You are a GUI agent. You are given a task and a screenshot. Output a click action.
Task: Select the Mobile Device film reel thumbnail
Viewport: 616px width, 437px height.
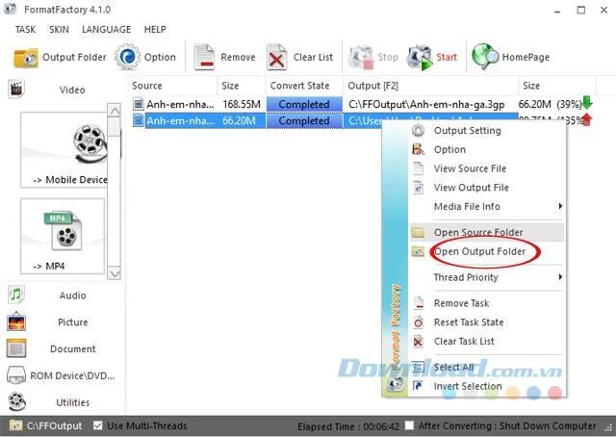pos(63,150)
